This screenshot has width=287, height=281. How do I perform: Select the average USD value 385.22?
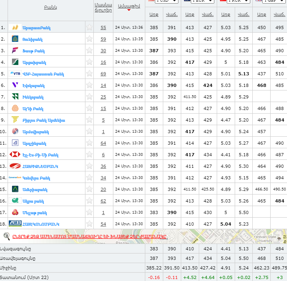coord(154,268)
